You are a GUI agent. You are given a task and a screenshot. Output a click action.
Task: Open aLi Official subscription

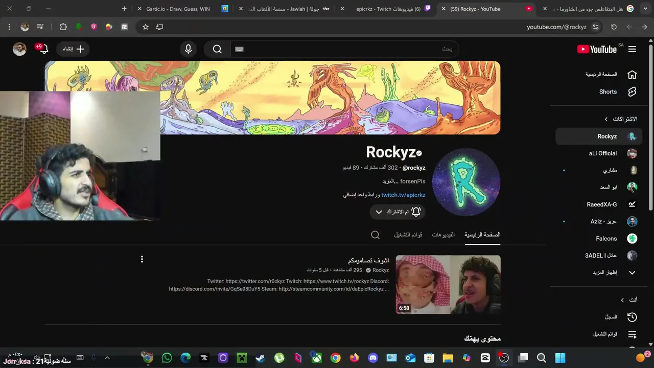point(599,153)
